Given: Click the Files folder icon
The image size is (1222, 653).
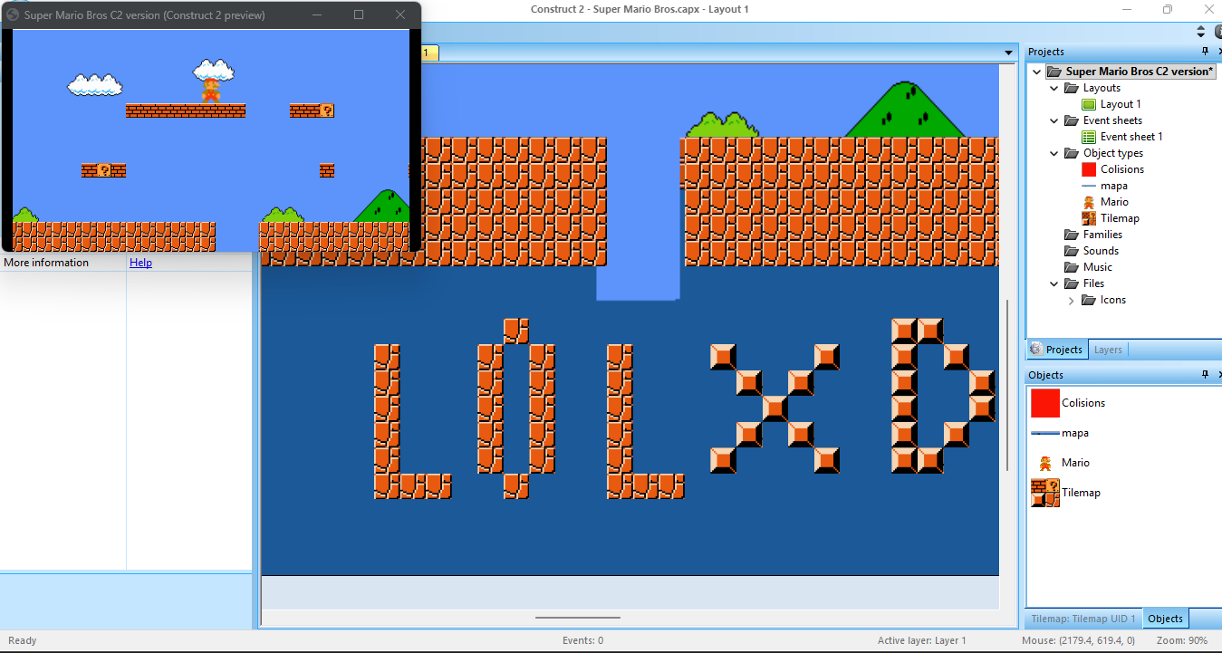Looking at the screenshot, I should [x=1072, y=283].
